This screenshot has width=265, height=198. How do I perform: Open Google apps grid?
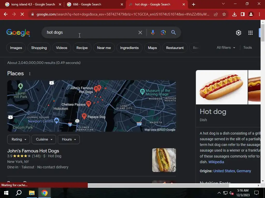[x=251, y=33]
